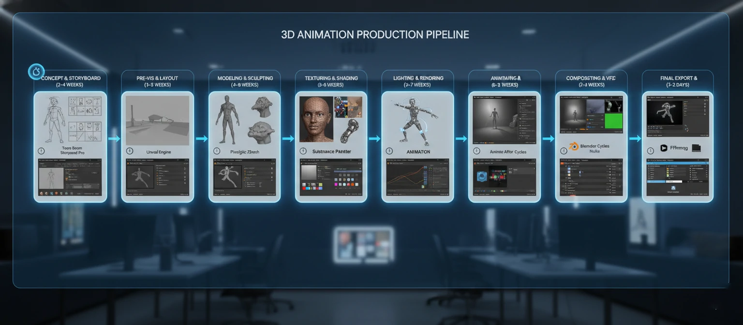Click the file icon right of the FFmpeg label
The height and width of the screenshot is (325, 743).
point(696,148)
